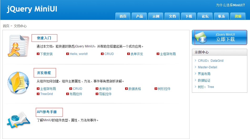The image size is (250, 139).
Task: Open the 资质 navigation tab
Action: (238, 16)
